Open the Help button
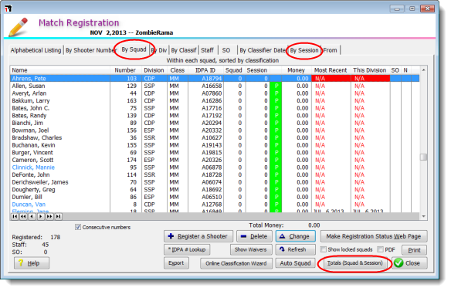Image resolution: width=451 pixels, height=291 pixels. (x=32, y=263)
